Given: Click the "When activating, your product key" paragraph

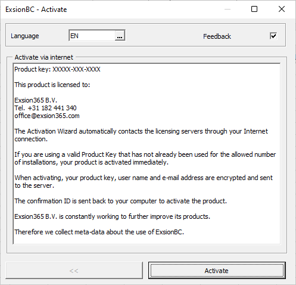Looking at the screenshot, I should [x=144, y=182].
